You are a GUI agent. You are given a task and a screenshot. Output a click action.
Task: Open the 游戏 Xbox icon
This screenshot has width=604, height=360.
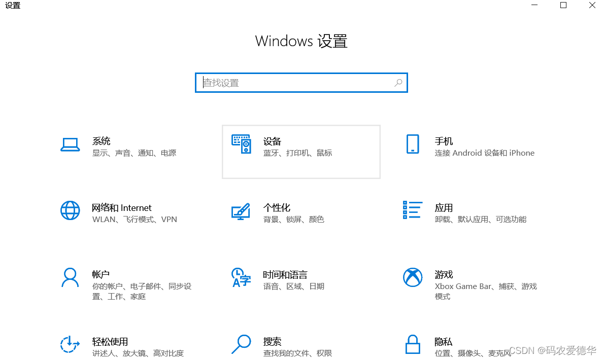point(413,277)
